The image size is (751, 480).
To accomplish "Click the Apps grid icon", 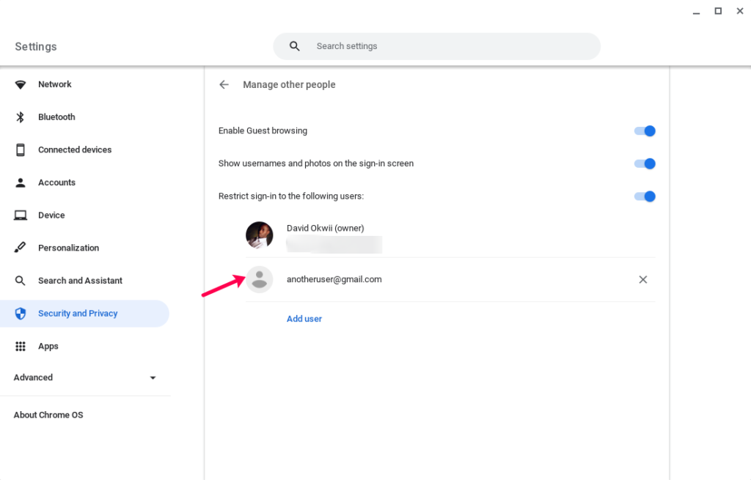I will click(x=20, y=346).
